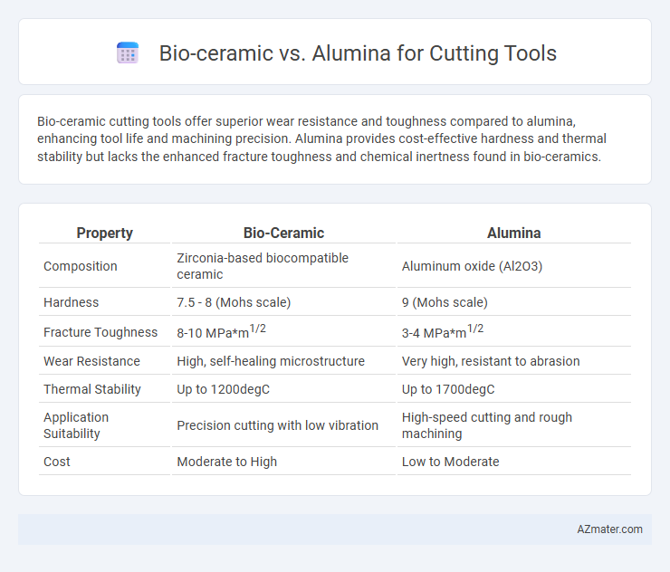The height and width of the screenshot is (572, 670).
Task: Click the 'Hardness' row label
Action: click(x=71, y=302)
